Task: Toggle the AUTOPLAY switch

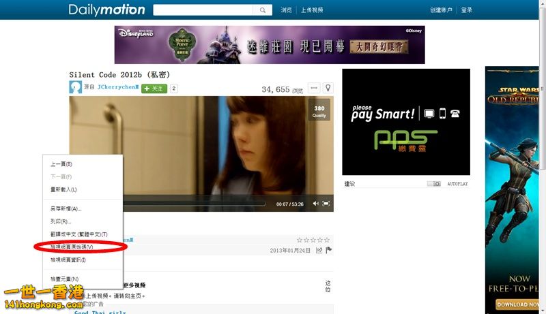Action: (x=434, y=184)
